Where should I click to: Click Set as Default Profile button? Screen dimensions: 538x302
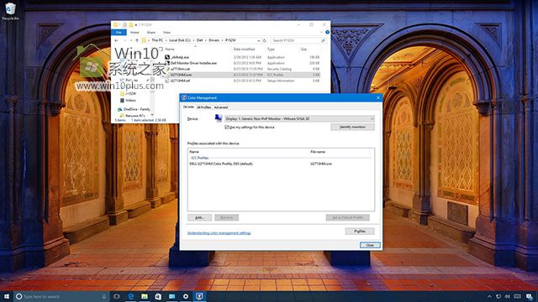[x=347, y=217]
